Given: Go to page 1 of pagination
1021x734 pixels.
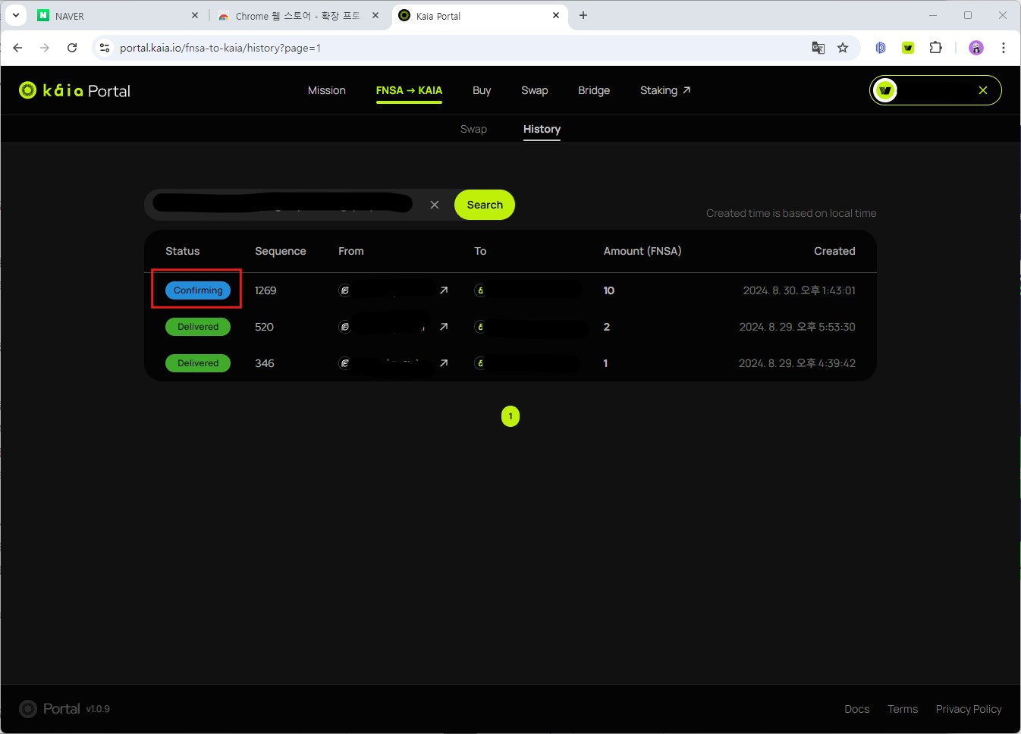Looking at the screenshot, I should coord(510,416).
